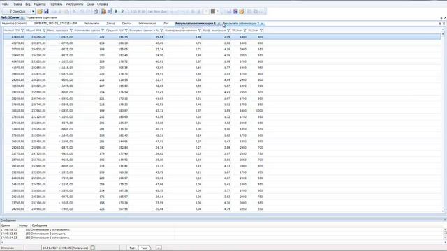Click the small icon next to status date
The width and height of the screenshot is (447, 251).
pyautogui.click(x=92, y=248)
